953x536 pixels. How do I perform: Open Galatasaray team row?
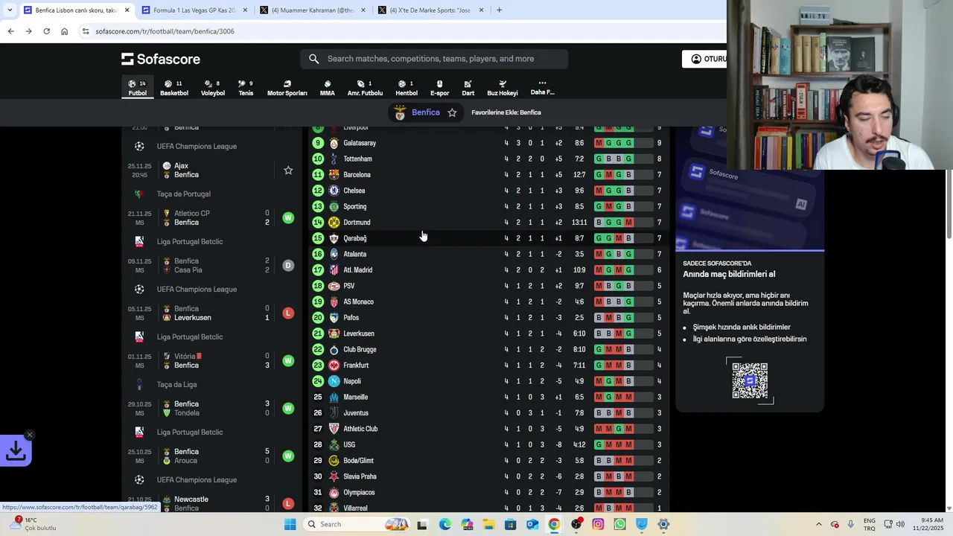pos(488,143)
